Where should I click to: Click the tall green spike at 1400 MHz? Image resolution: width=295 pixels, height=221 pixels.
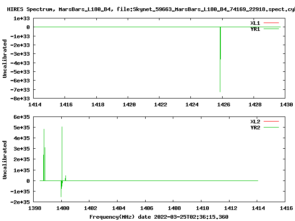pos(62,153)
